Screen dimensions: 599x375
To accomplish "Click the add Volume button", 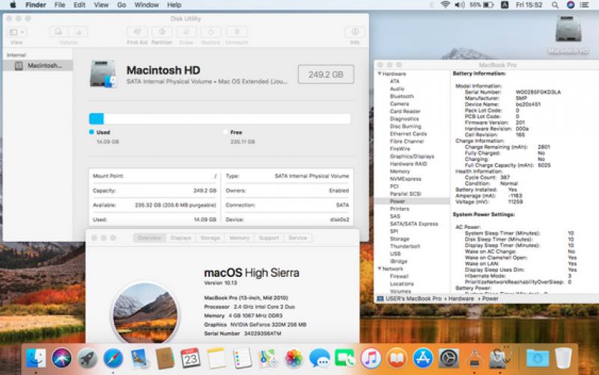I will [x=59, y=32].
